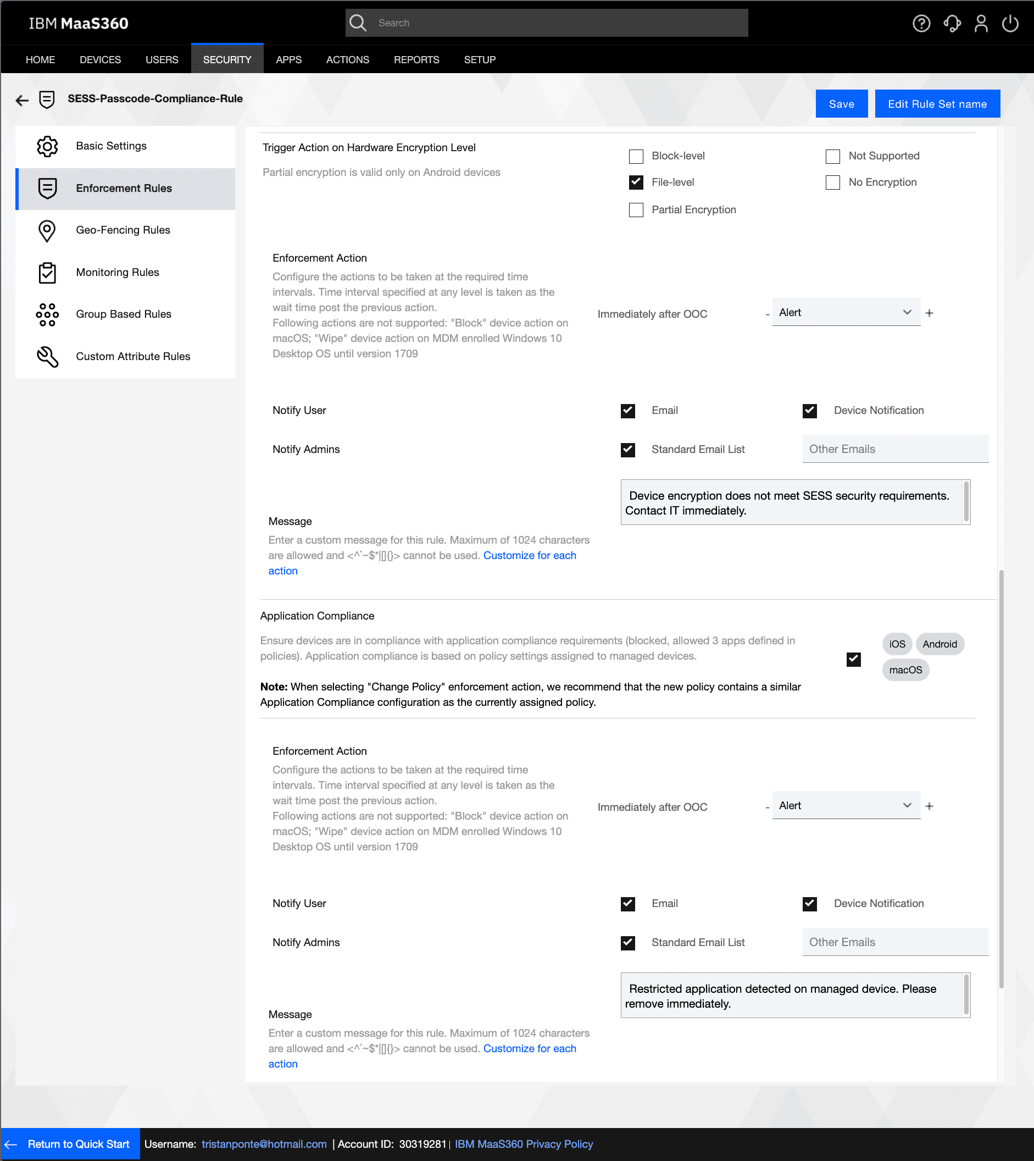Enable the Partial Encryption checkbox
The height and width of the screenshot is (1161, 1034).
pyautogui.click(x=636, y=210)
